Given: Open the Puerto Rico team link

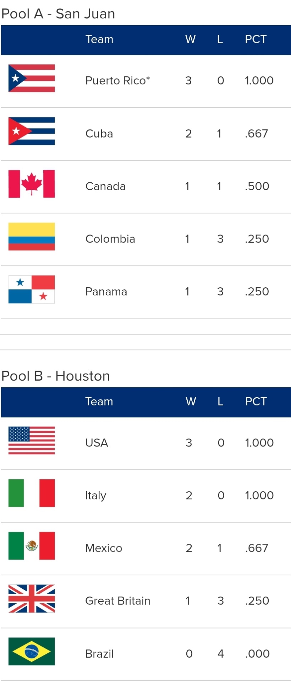Looking at the screenshot, I should [x=117, y=81].
